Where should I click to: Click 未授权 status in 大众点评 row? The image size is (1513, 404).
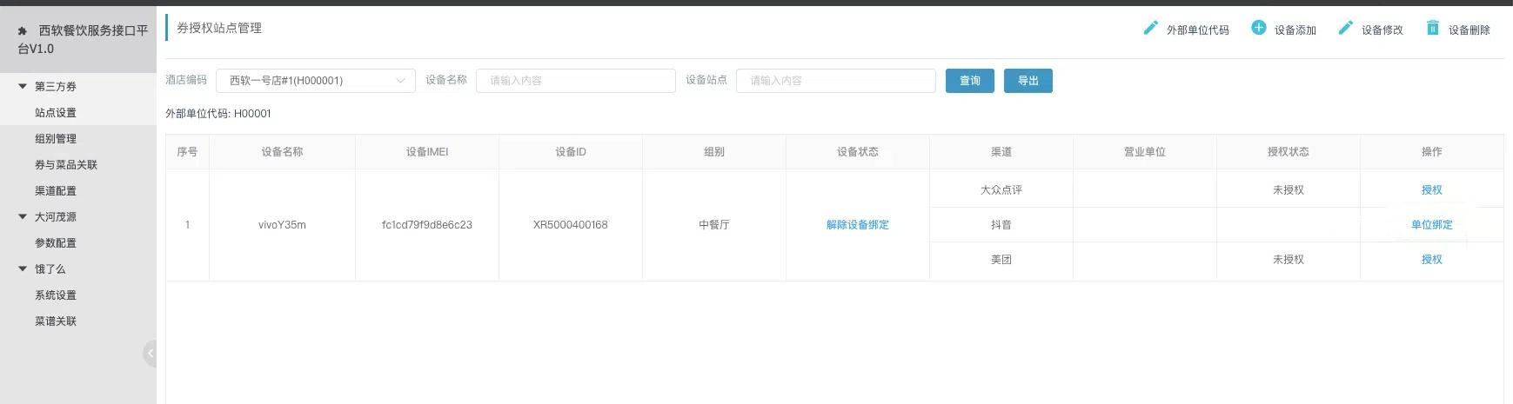[1289, 190]
